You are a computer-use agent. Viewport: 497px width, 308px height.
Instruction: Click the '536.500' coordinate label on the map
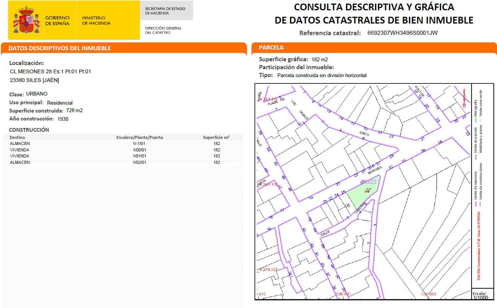[x=343, y=294]
